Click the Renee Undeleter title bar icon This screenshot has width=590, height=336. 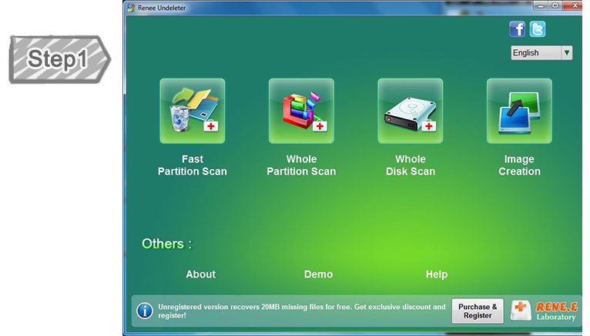132,7
